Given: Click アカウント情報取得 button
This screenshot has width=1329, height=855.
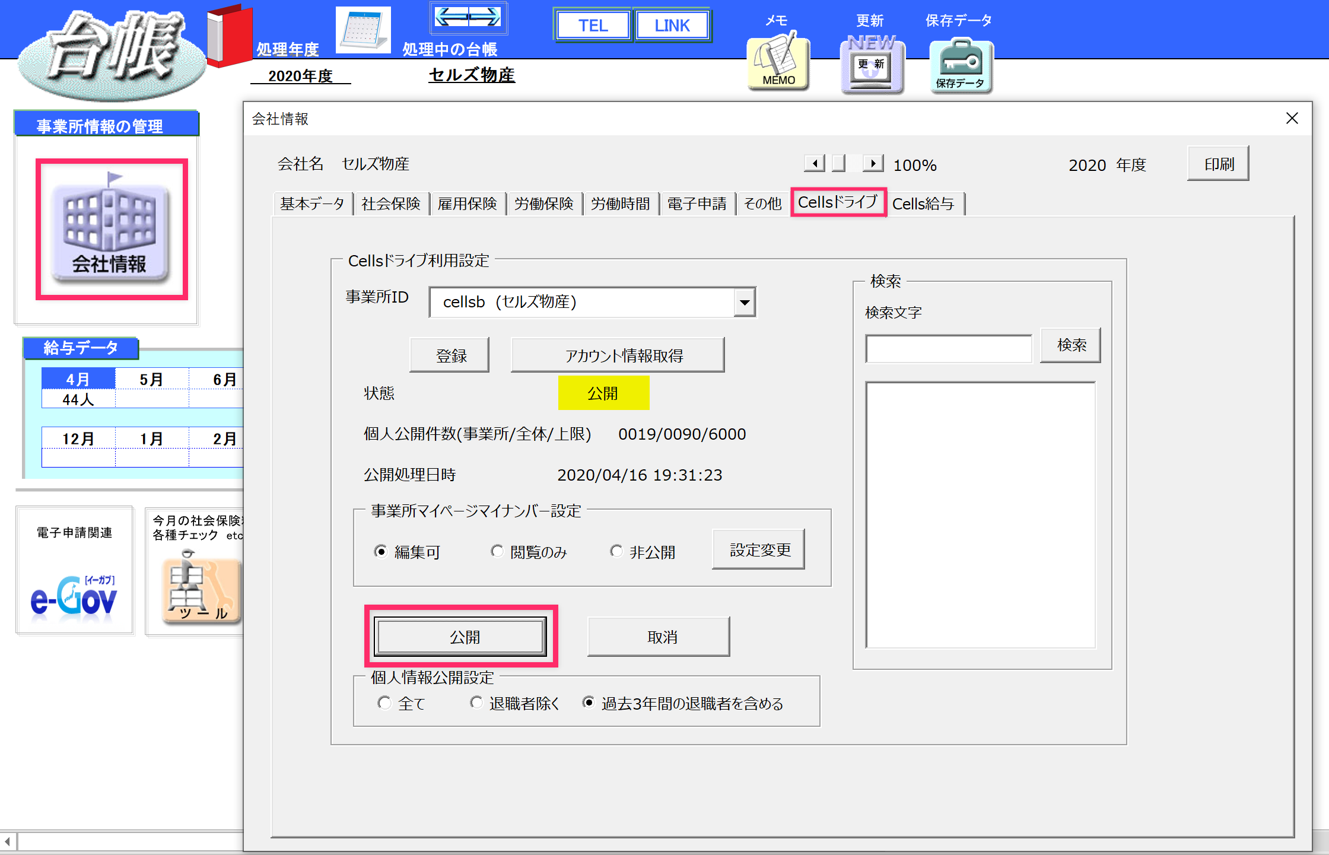Looking at the screenshot, I should 618,355.
